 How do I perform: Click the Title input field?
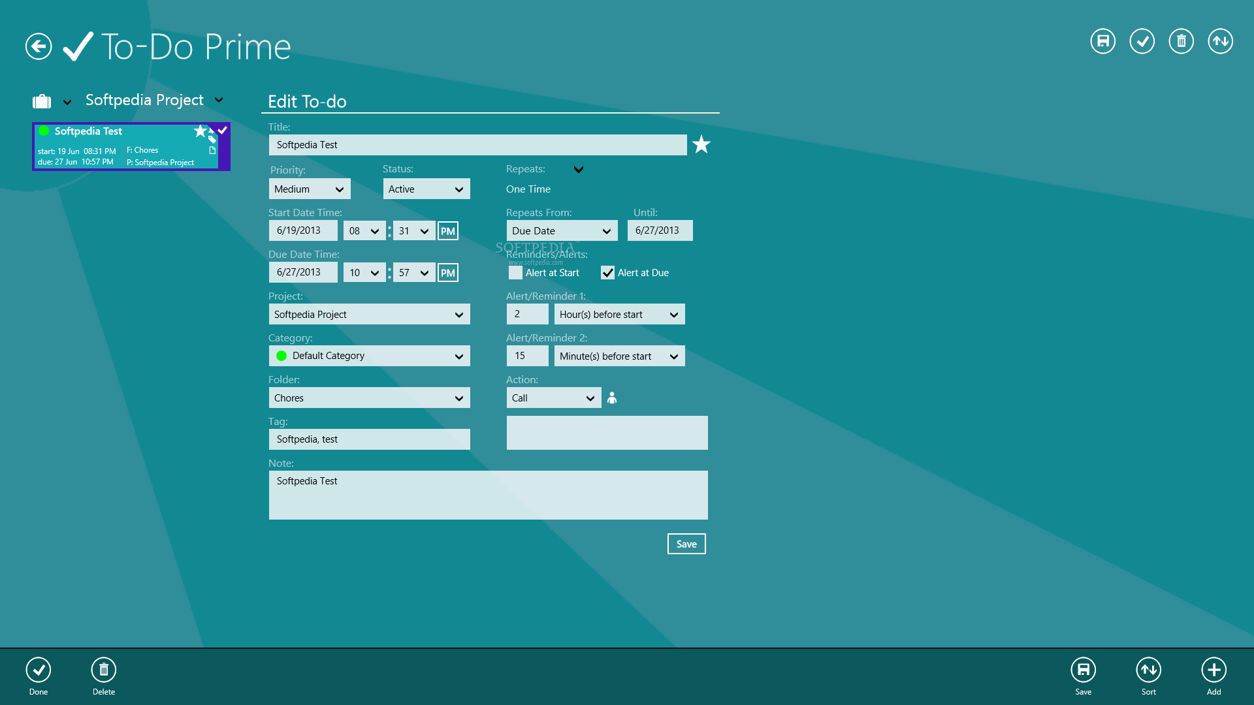477,145
